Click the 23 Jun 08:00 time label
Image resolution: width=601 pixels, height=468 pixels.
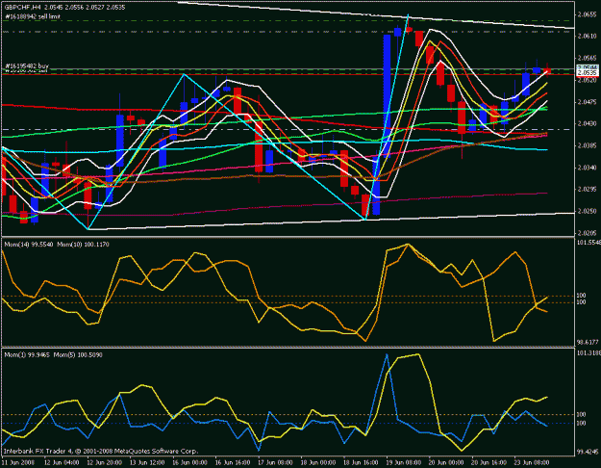(533, 462)
